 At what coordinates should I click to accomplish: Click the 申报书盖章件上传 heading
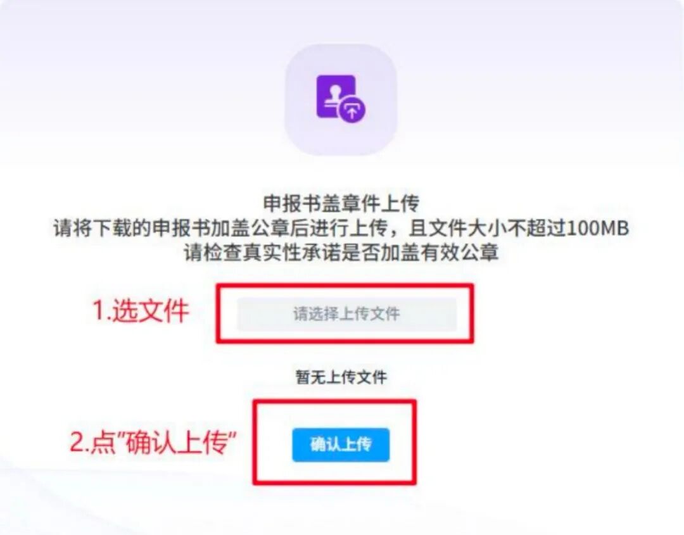(x=341, y=203)
